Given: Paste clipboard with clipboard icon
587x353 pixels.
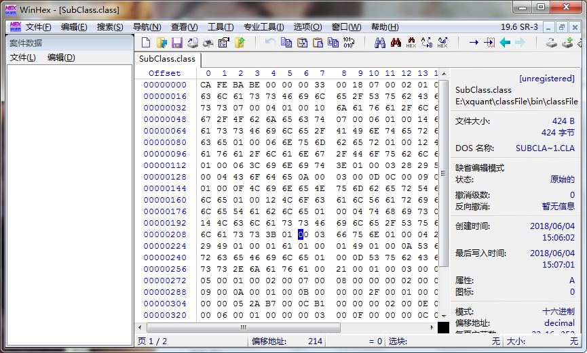Looking at the screenshot, I should click(318, 43).
